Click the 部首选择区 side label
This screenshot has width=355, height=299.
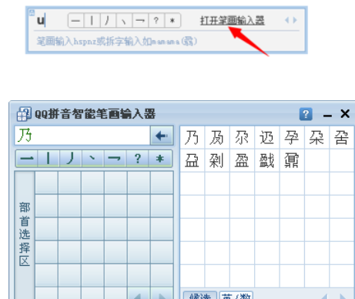pos(25,233)
